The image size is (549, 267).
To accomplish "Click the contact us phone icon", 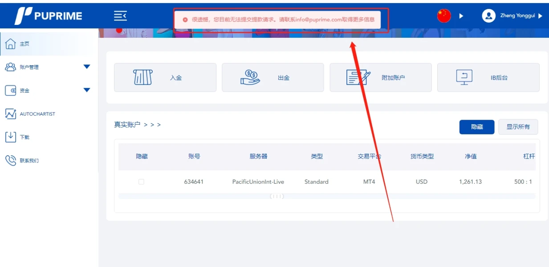I will tap(10, 160).
